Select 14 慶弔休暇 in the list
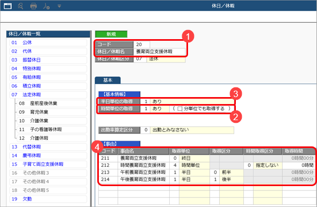 48,156
